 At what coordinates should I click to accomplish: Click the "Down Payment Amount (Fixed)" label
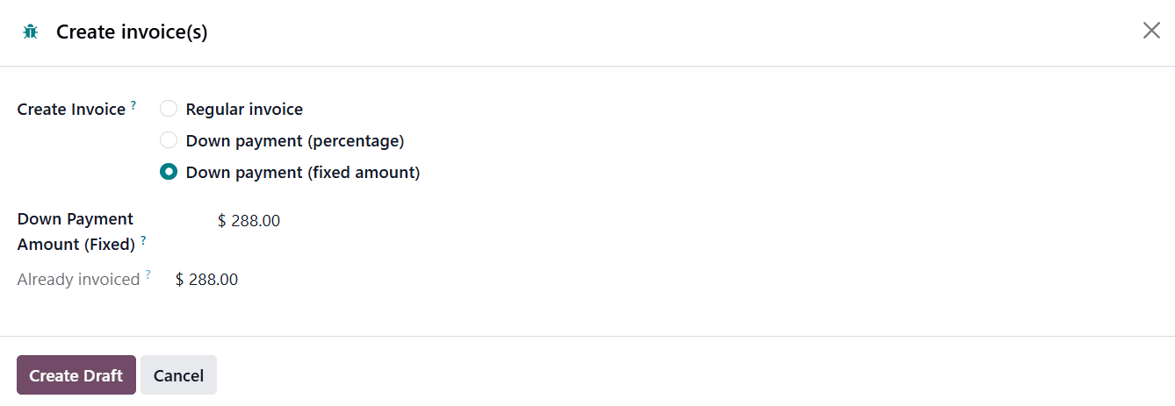click(76, 231)
